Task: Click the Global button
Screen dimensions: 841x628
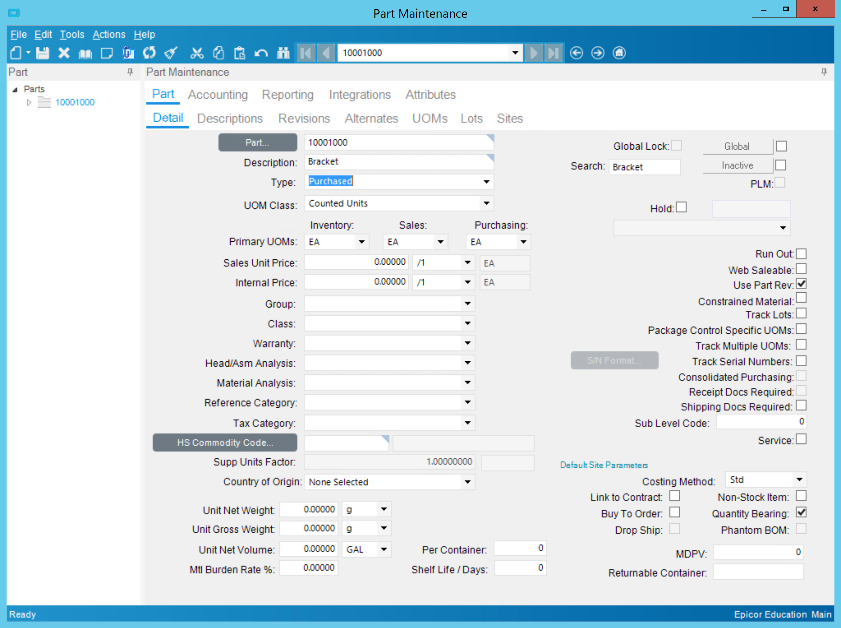Action: tap(737, 146)
